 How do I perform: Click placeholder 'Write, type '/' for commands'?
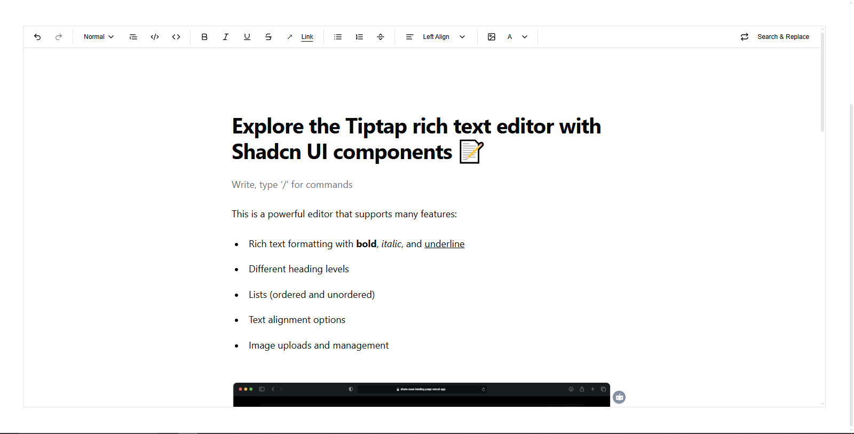[x=292, y=185]
